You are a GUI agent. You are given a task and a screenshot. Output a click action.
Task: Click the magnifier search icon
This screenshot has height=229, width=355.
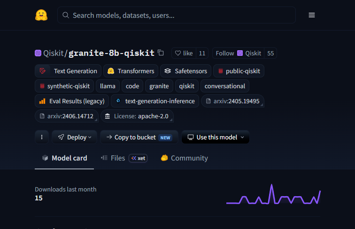(x=66, y=15)
